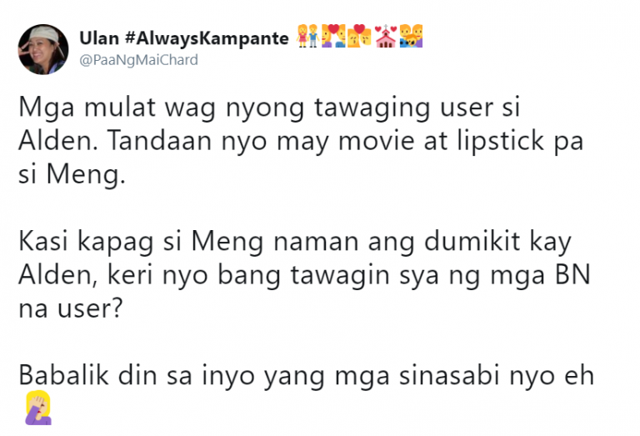Click the last emoji after the chapel
The height and width of the screenshot is (436, 640).
[x=411, y=38]
